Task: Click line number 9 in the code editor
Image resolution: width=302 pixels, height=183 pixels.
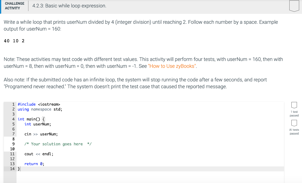Action: point(13,144)
